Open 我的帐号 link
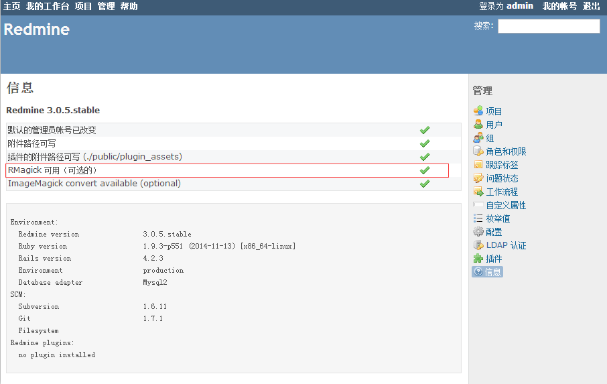 coord(559,6)
